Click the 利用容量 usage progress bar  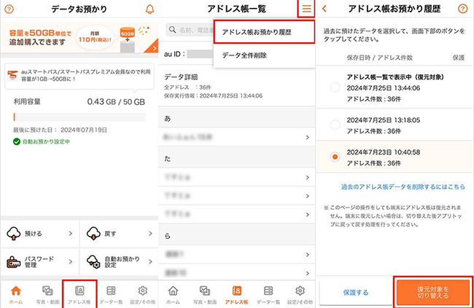79,117
